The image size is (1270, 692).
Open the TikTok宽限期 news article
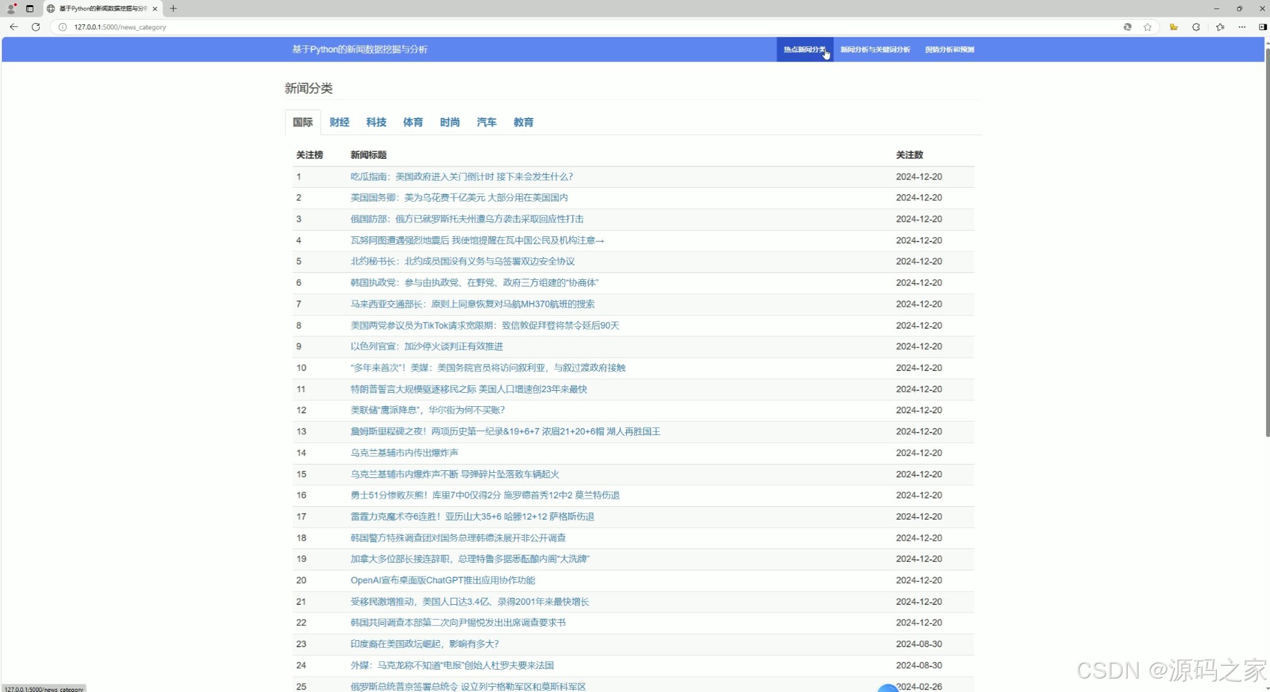484,325
